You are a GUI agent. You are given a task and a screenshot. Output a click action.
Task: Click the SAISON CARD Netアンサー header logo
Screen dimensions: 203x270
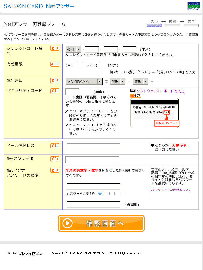pos(39,6)
